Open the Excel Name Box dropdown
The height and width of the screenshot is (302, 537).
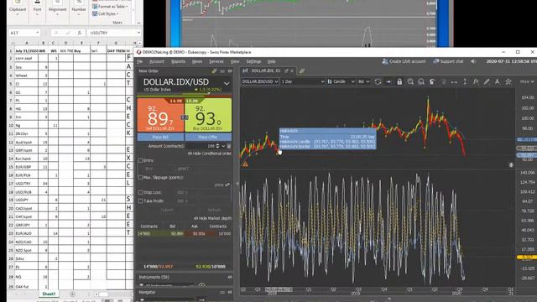point(37,33)
